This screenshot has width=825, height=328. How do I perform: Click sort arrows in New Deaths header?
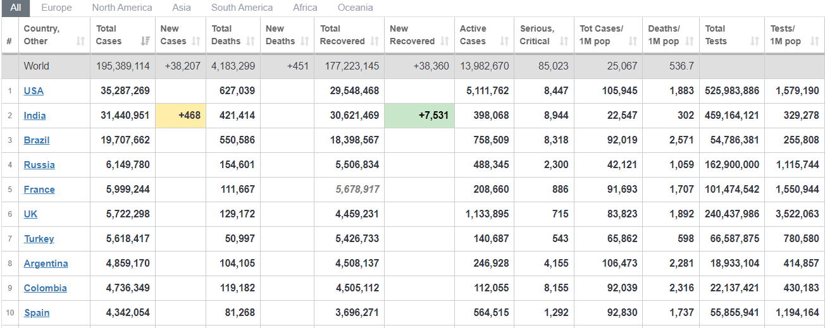[304, 41]
